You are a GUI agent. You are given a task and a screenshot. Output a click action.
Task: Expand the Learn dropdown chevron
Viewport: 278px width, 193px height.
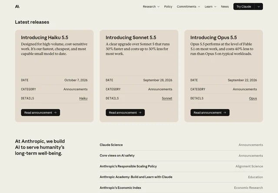[215, 7]
